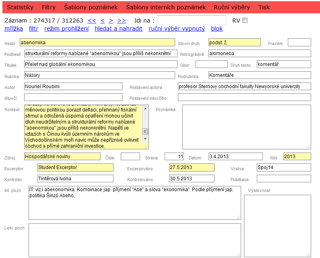Click the Int. pozn. textarea resize handle
The width and height of the screenshot is (320, 258).
(238, 217)
